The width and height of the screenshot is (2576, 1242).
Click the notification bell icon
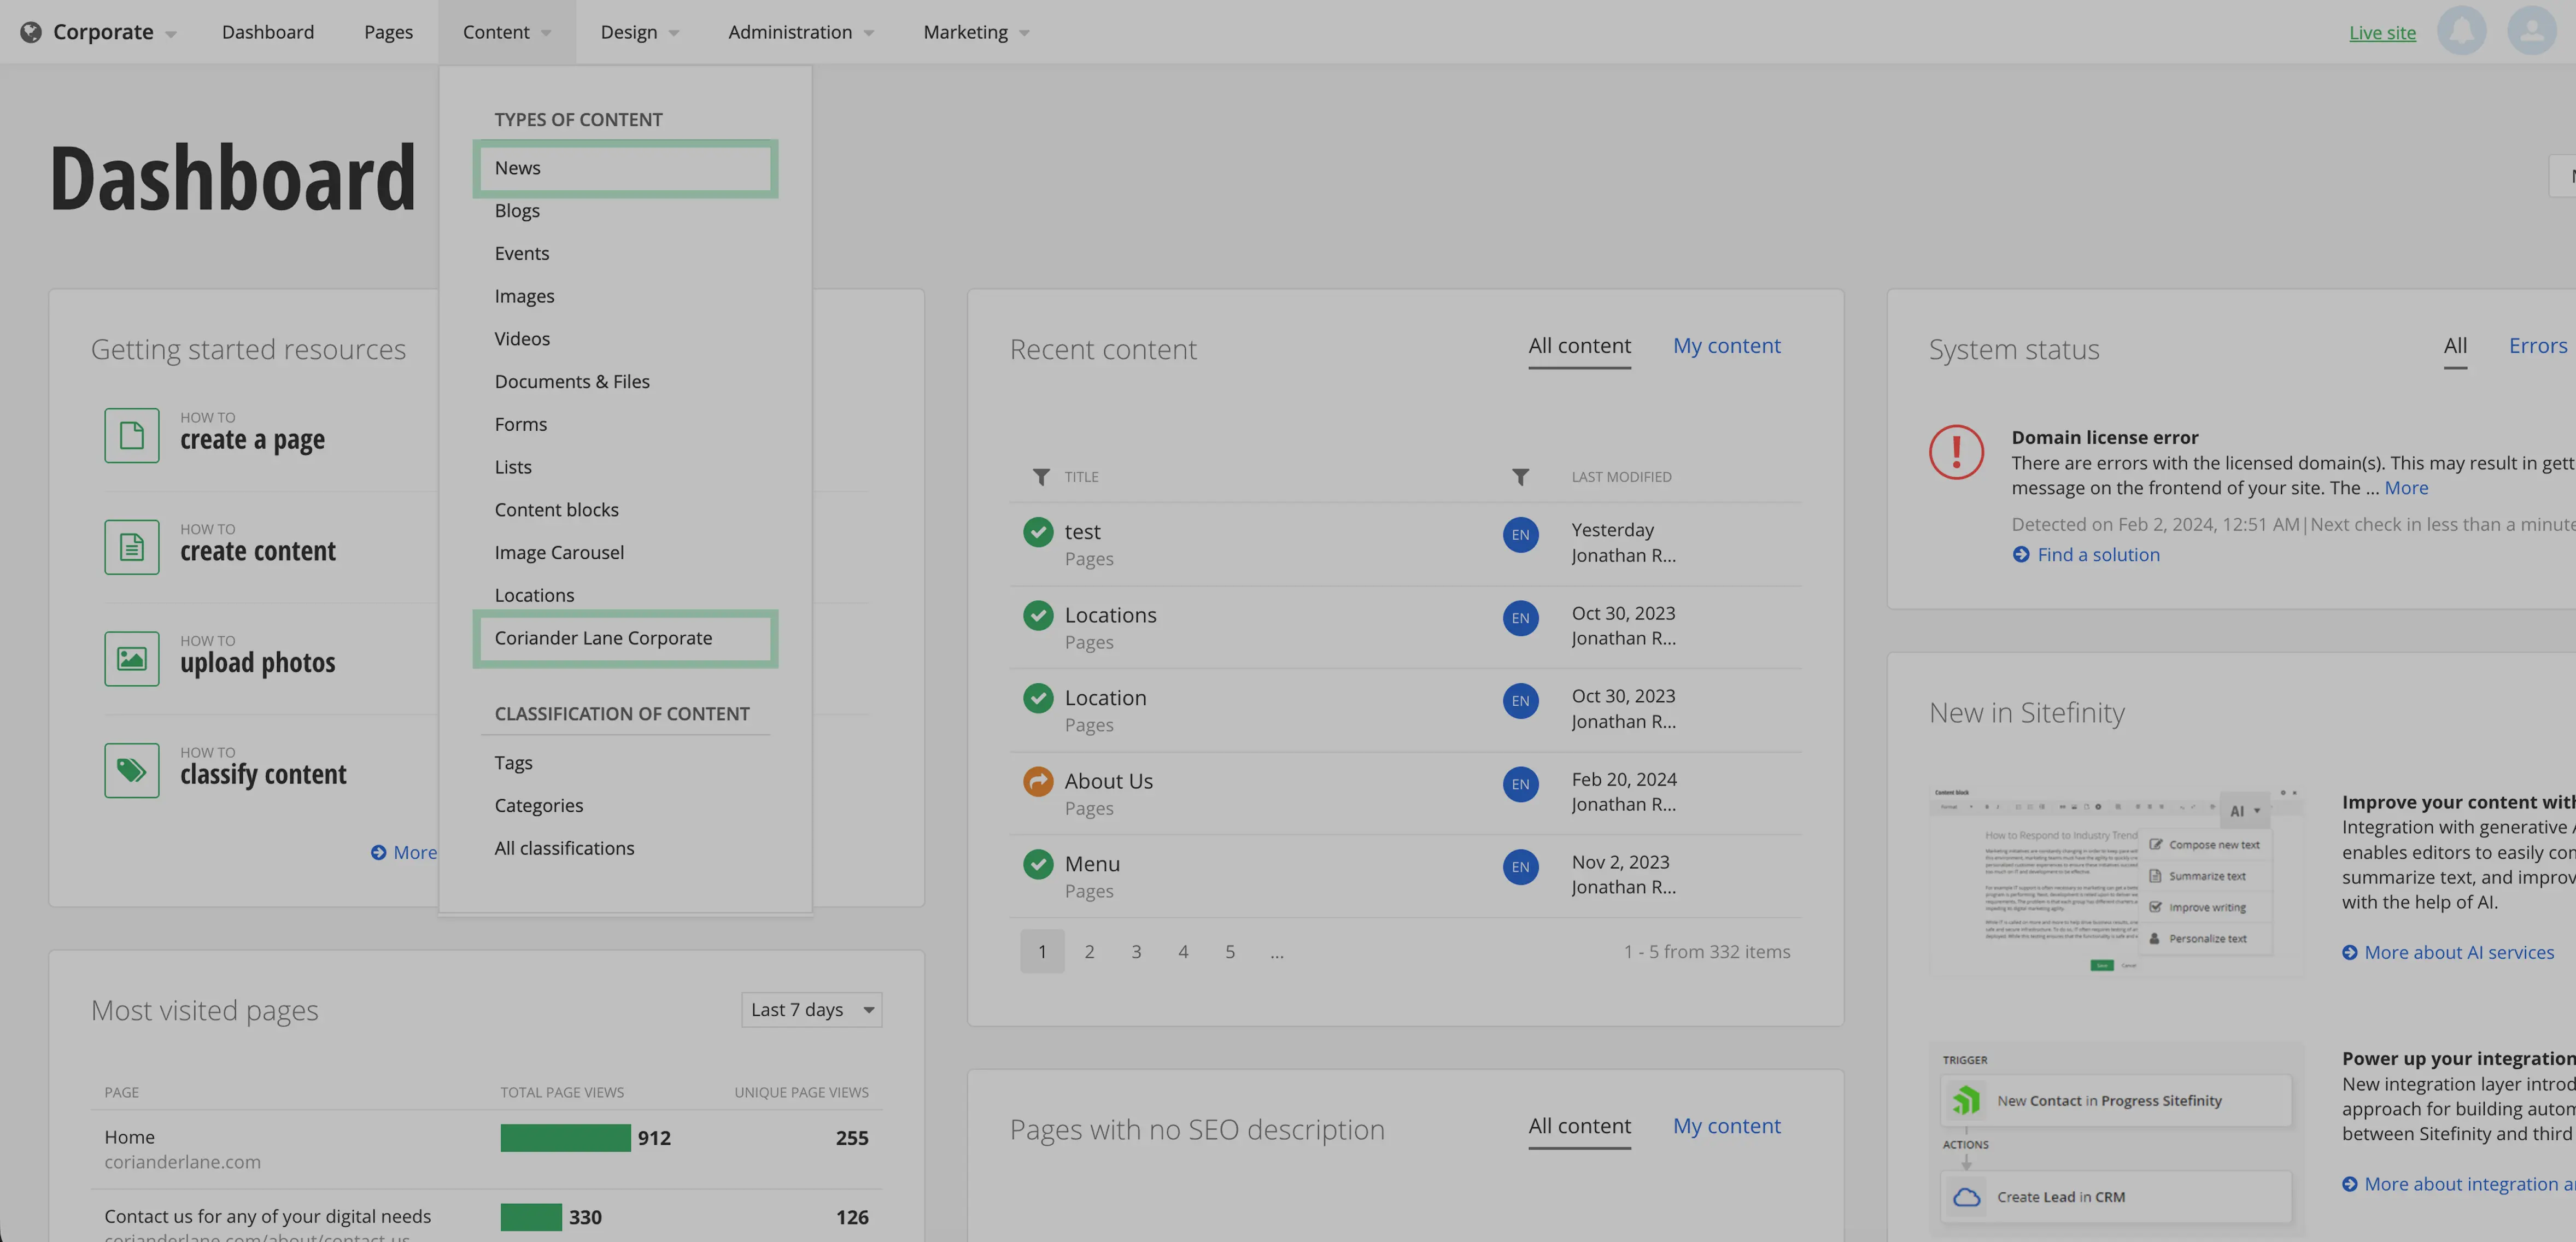point(2461,31)
